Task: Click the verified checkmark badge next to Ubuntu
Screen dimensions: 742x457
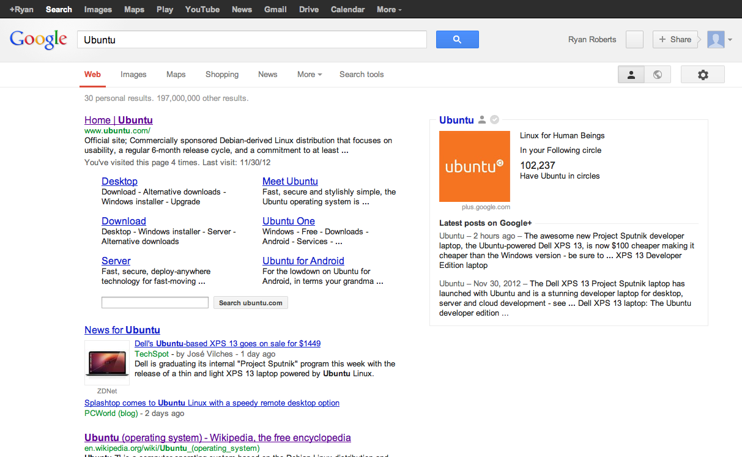Action: tap(495, 120)
